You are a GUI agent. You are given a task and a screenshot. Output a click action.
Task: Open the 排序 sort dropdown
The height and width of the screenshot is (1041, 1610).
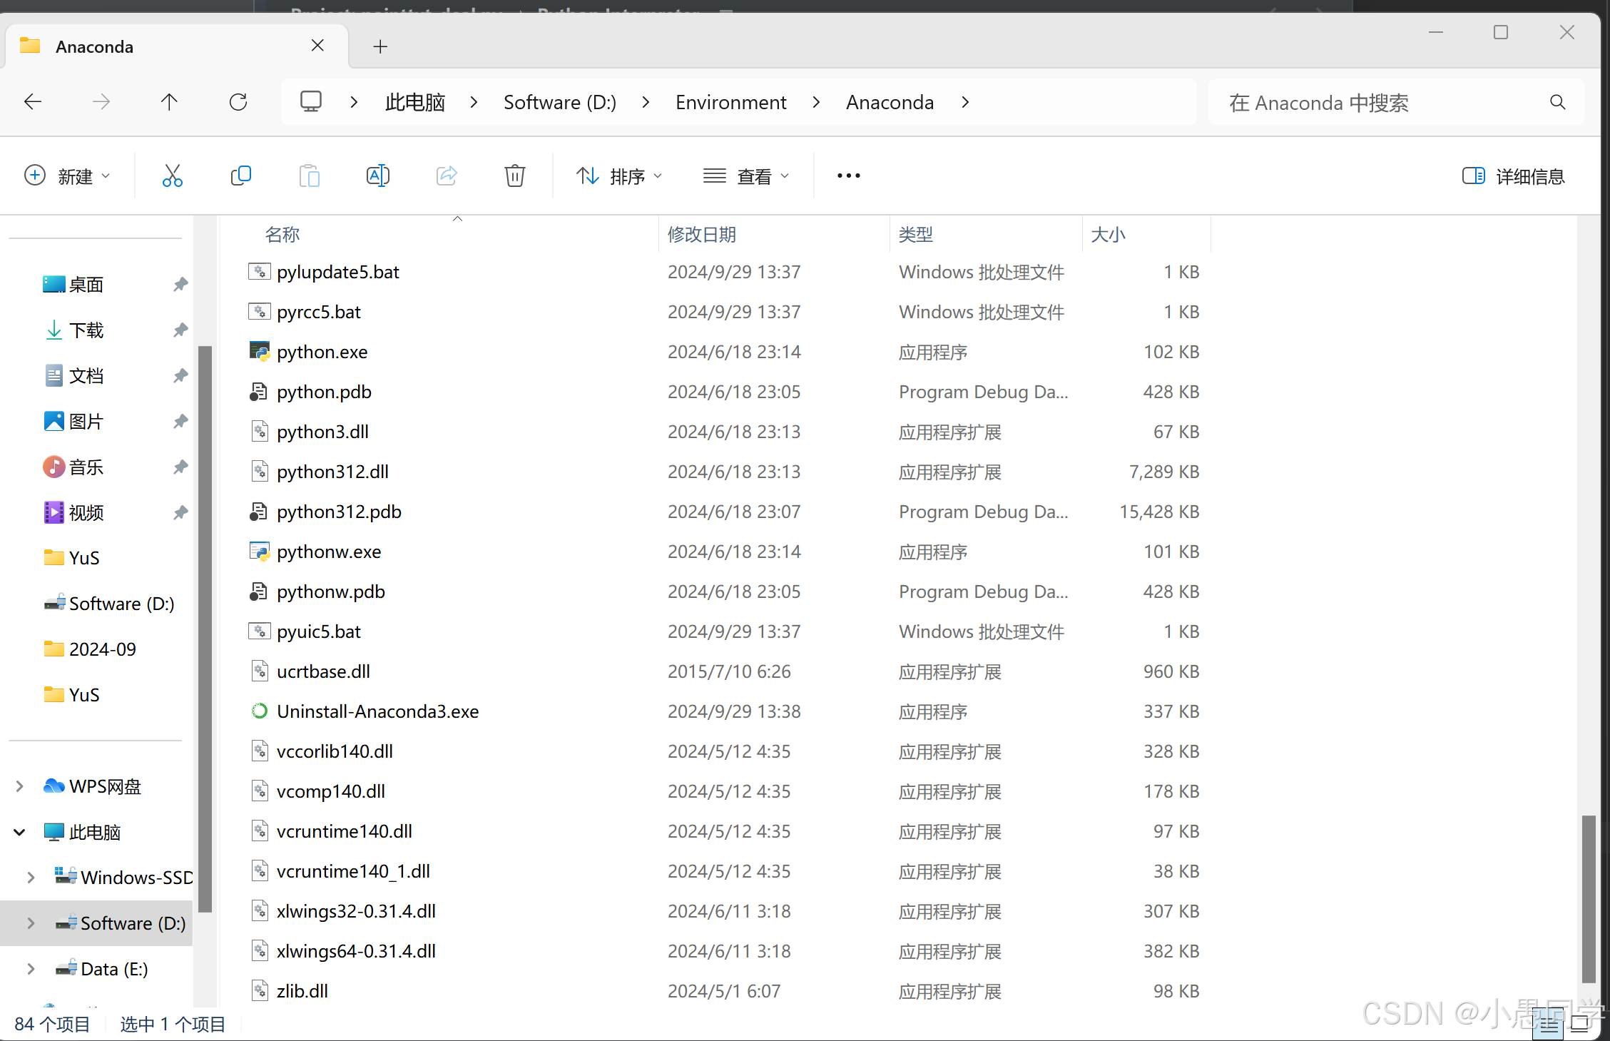[619, 176]
